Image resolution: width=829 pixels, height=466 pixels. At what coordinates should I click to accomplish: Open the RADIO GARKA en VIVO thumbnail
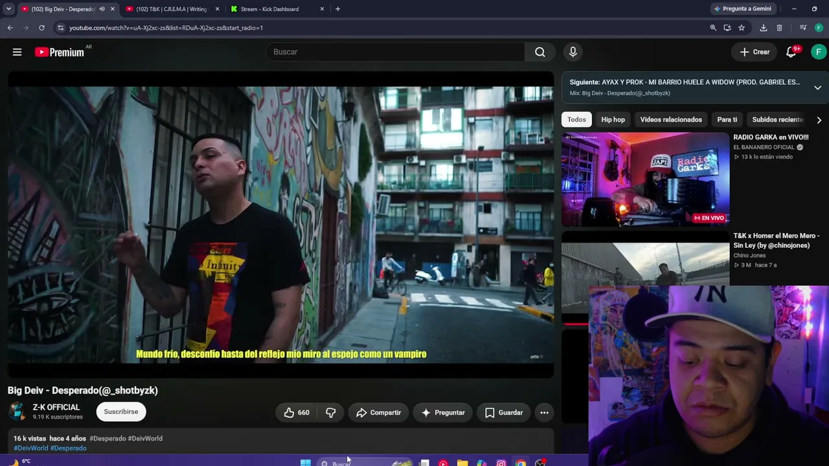point(645,179)
